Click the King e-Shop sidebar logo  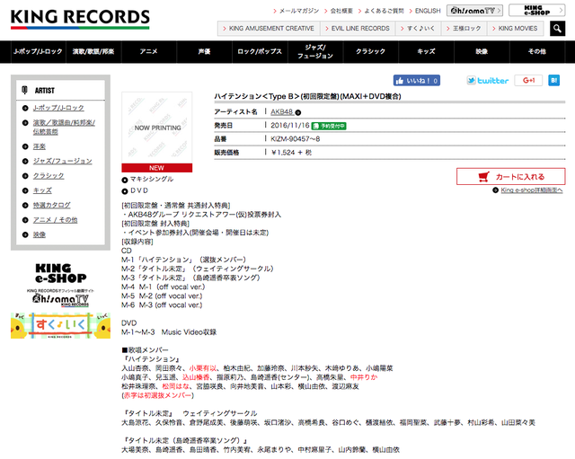coord(60,273)
